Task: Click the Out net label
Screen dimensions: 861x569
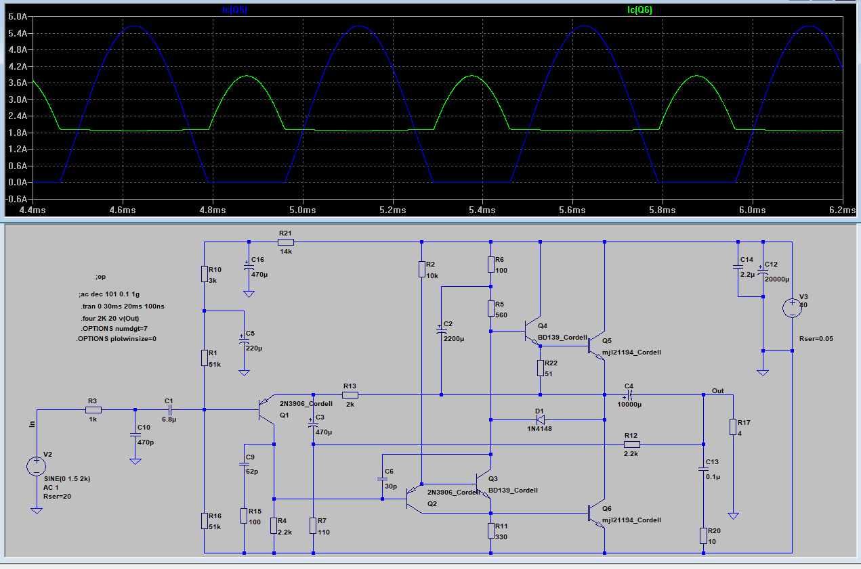Action: click(718, 391)
